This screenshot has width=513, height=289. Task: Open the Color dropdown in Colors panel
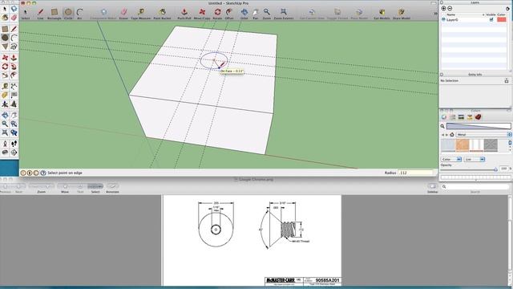click(x=450, y=159)
